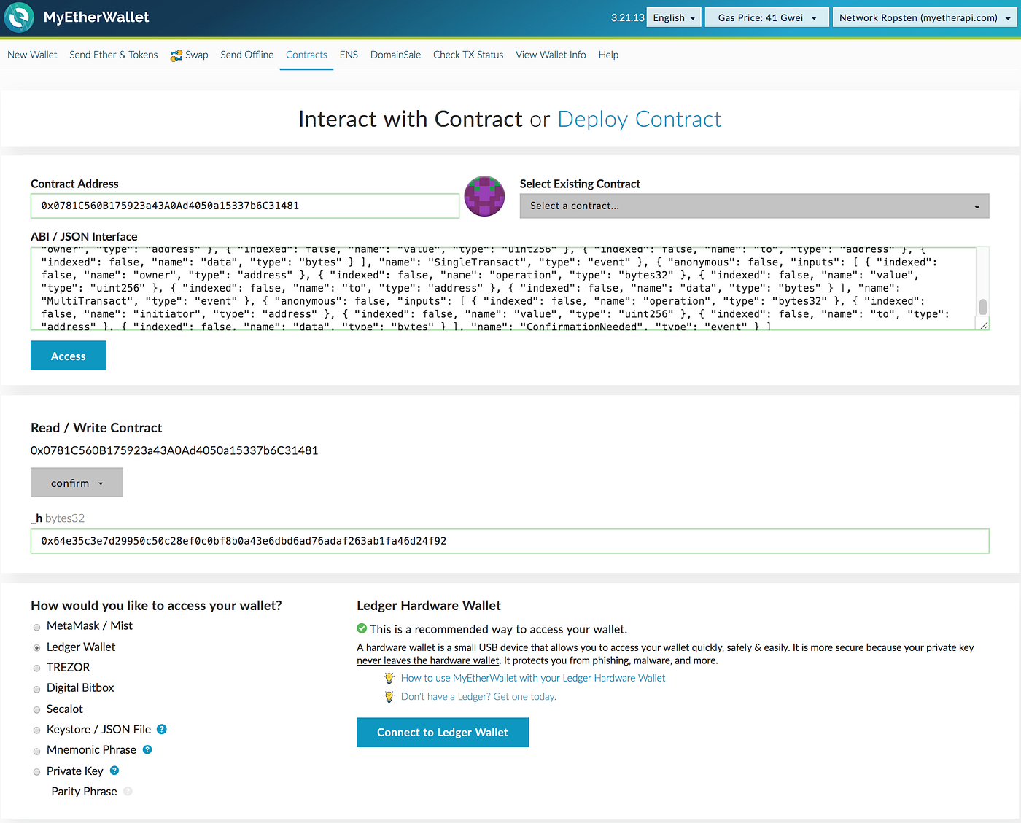Switch to Deploy Contract

click(640, 119)
